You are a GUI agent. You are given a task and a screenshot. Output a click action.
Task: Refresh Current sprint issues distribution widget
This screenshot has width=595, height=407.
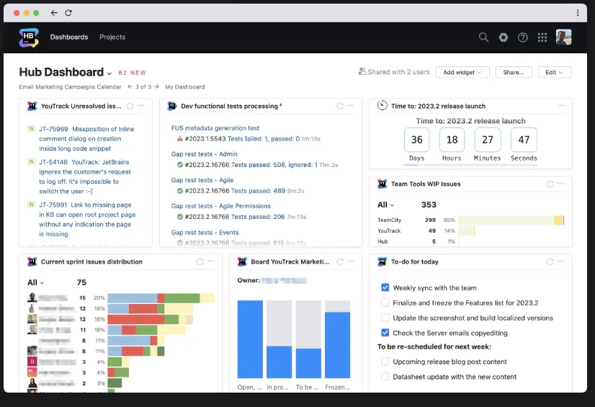200,261
